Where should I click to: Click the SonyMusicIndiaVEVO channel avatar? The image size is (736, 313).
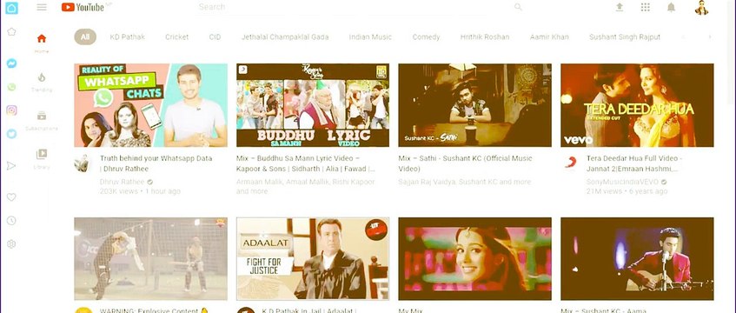point(570,163)
